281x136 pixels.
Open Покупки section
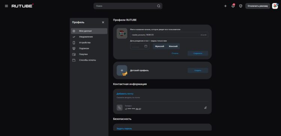(x=89, y=54)
